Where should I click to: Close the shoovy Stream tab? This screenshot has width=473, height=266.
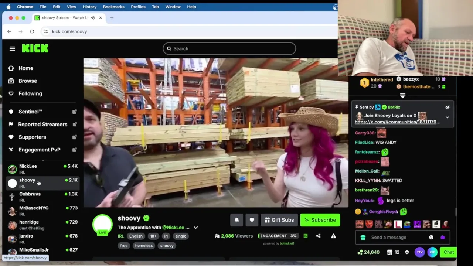click(101, 18)
